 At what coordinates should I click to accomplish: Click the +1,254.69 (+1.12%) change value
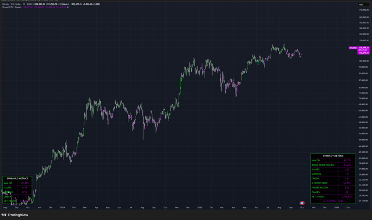(92, 4)
